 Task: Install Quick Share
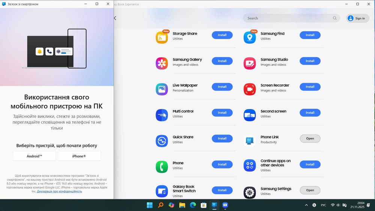[x=222, y=138]
